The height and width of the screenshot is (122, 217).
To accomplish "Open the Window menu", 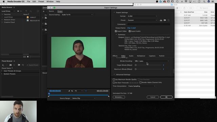I will pos(50,1).
